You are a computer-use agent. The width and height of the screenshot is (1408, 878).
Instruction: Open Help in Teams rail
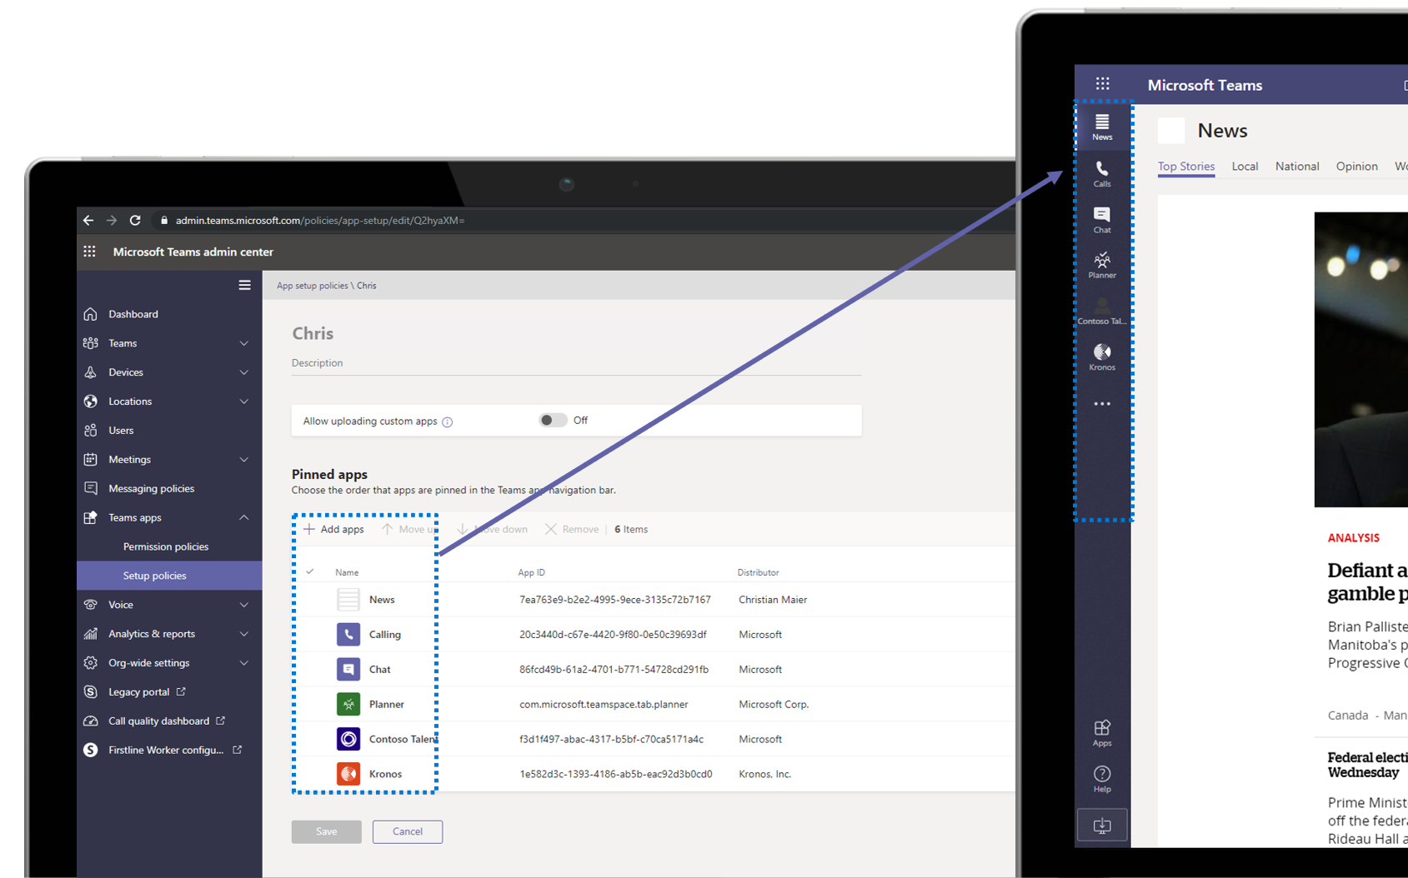[x=1102, y=780]
